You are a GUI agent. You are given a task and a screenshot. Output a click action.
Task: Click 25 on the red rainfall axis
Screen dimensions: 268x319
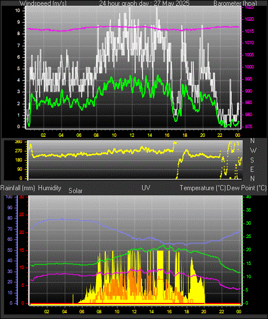point(21,214)
